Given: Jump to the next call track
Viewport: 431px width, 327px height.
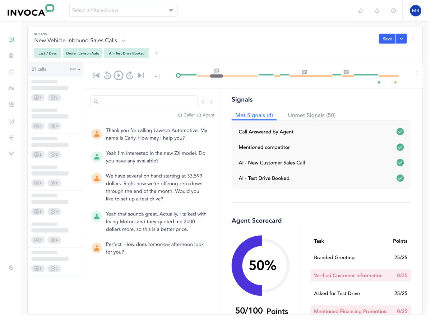Looking at the screenshot, I should 141,75.
